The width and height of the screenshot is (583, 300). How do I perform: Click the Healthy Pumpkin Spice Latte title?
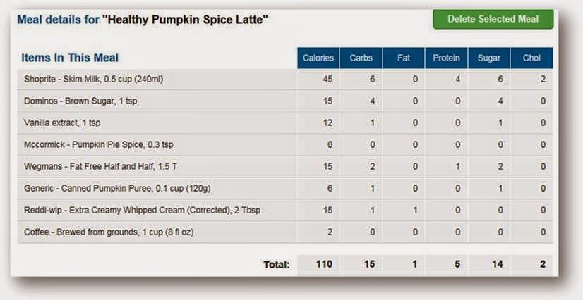point(186,20)
